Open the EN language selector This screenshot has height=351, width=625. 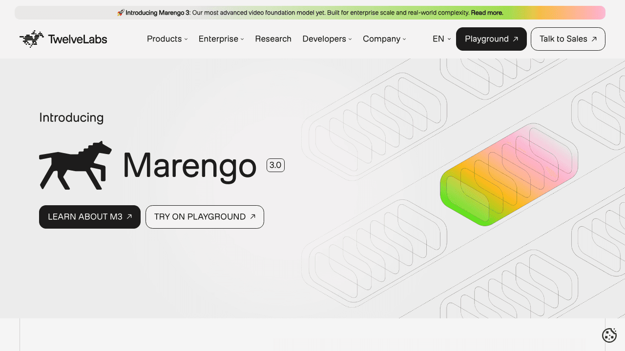pos(441,39)
